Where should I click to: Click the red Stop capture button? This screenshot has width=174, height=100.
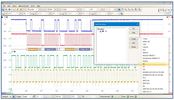pyautogui.click(x=14, y=97)
